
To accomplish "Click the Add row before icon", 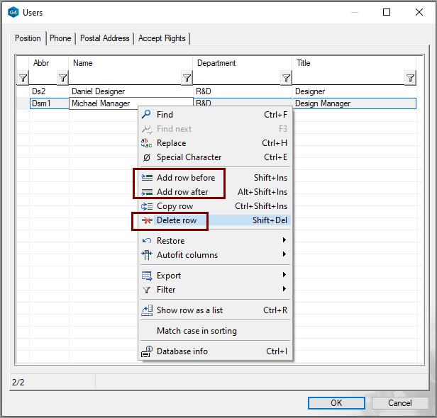I will click(x=147, y=178).
